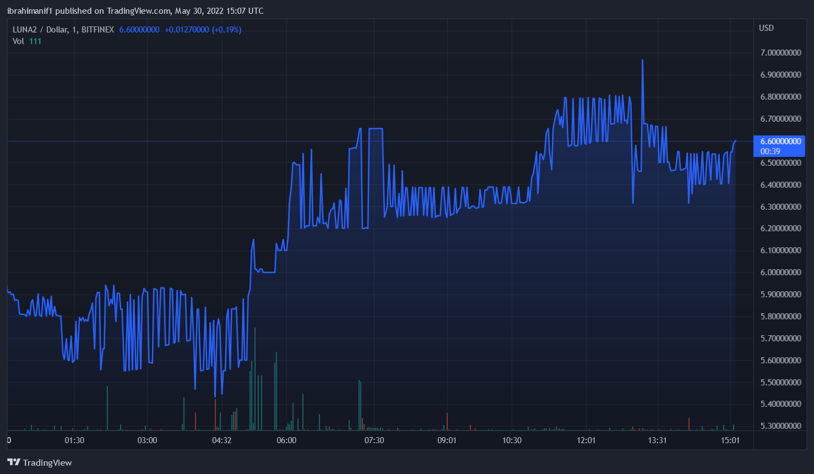Select the 06:00 time axis label

[286, 440]
